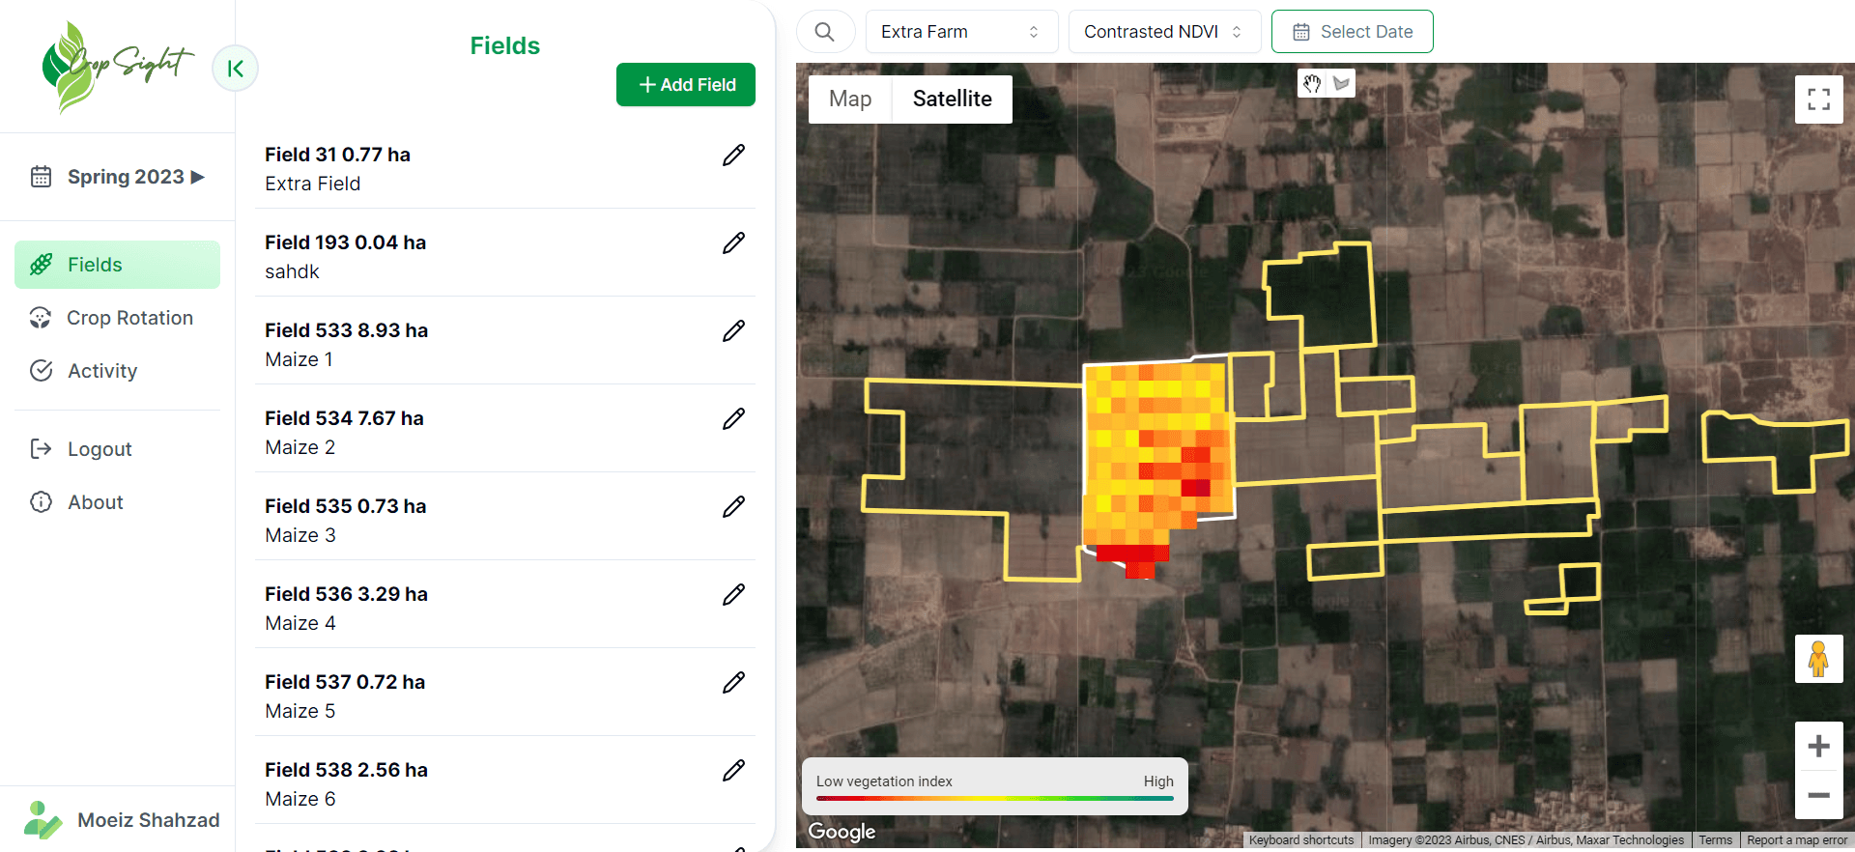1855x852 pixels.
Task: Open the Extra Farm dropdown
Action: [961, 32]
